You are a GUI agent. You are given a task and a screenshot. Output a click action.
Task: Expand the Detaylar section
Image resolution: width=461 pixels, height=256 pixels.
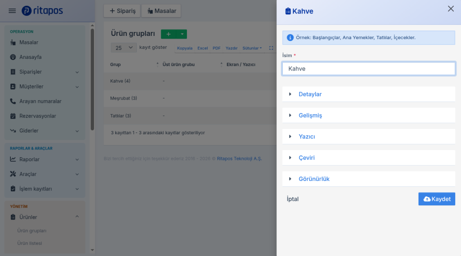(x=369, y=94)
